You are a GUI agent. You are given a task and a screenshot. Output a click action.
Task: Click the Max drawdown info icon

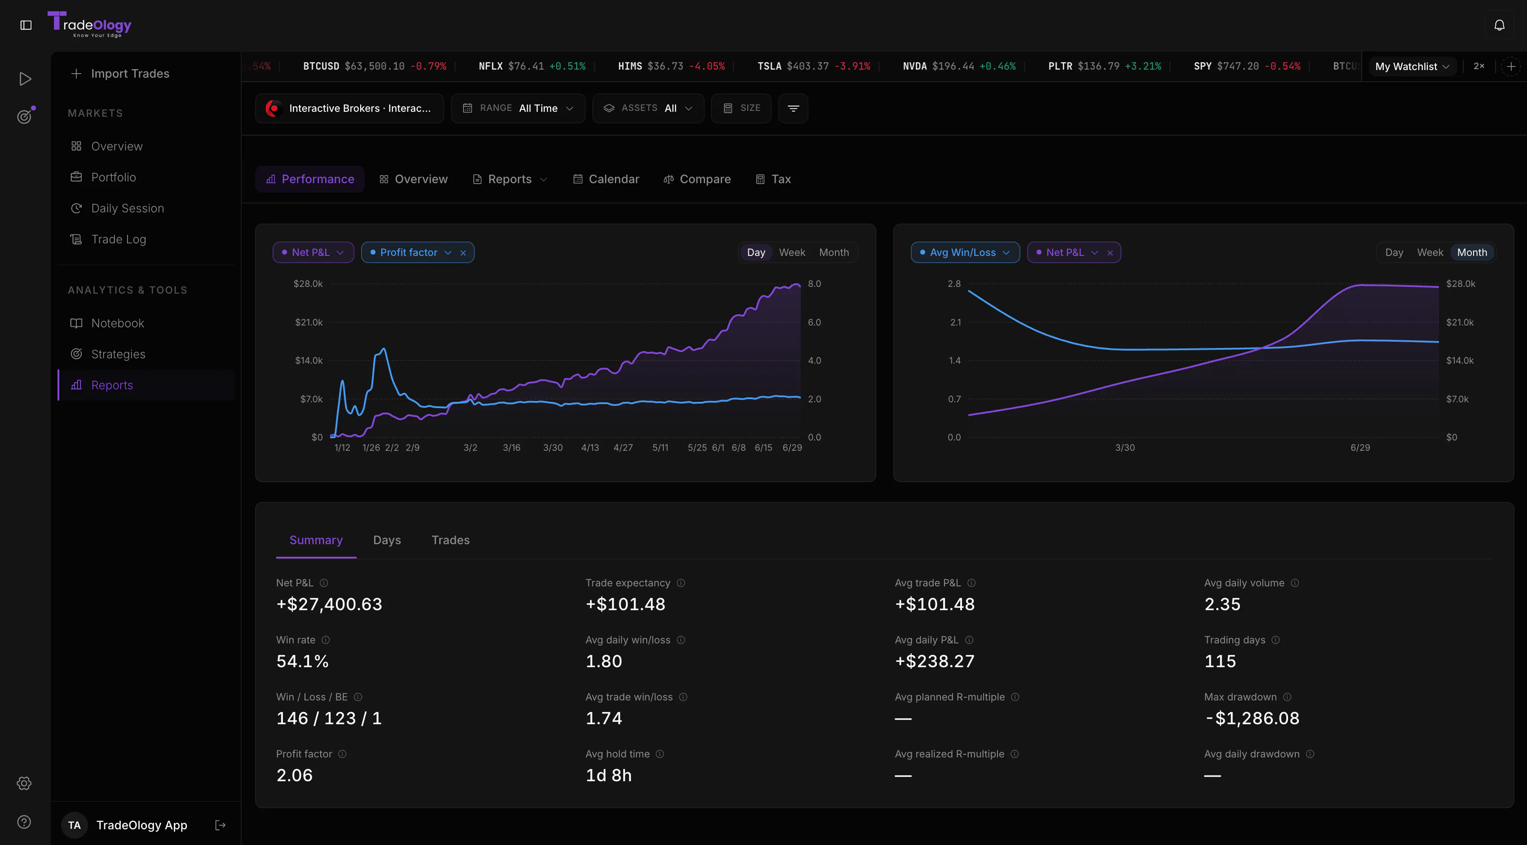[1287, 697]
